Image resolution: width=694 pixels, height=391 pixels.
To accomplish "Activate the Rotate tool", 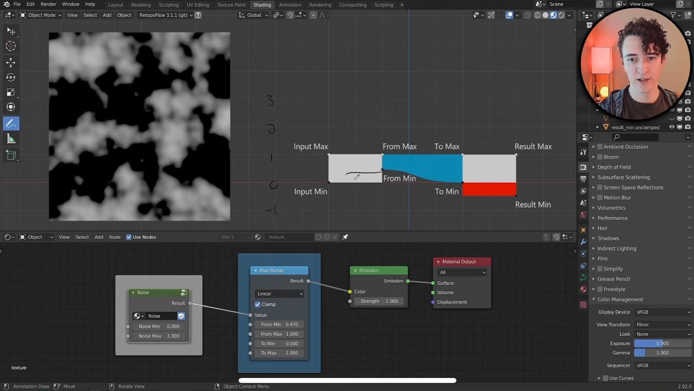I will (x=11, y=77).
